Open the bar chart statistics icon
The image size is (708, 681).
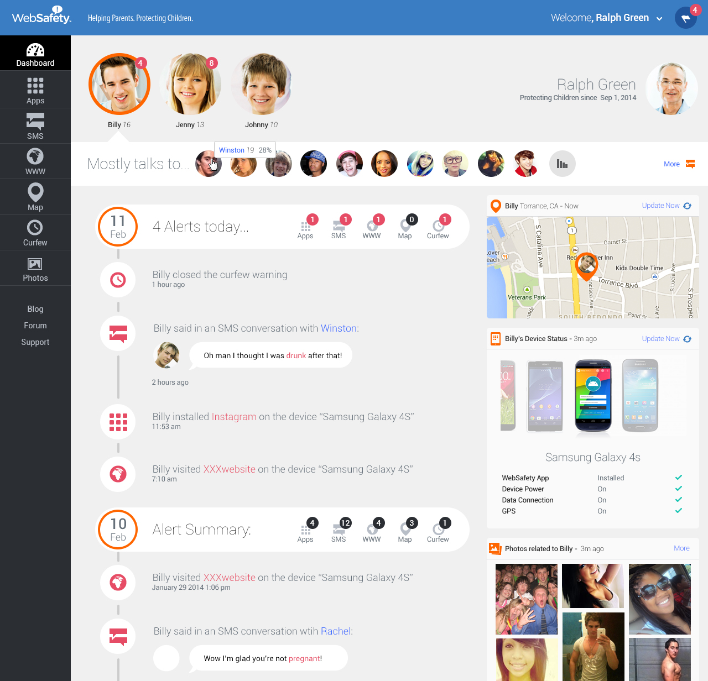coord(563,164)
